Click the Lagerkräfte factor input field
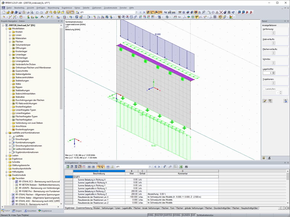This screenshot has height=217, width=290. click(267, 73)
